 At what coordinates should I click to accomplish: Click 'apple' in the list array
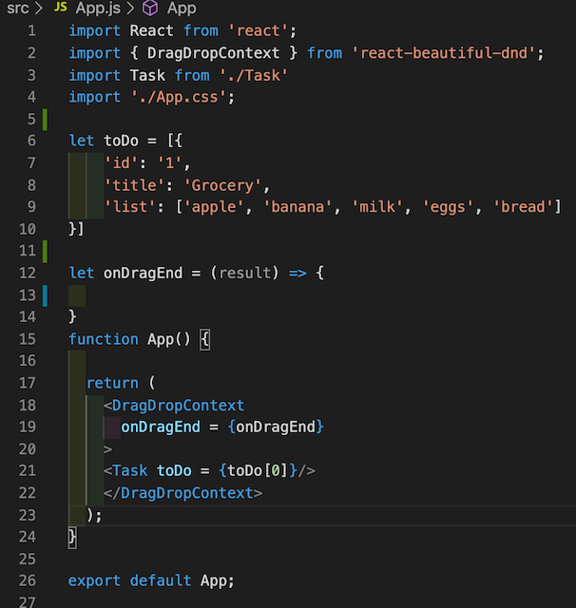click(214, 207)
